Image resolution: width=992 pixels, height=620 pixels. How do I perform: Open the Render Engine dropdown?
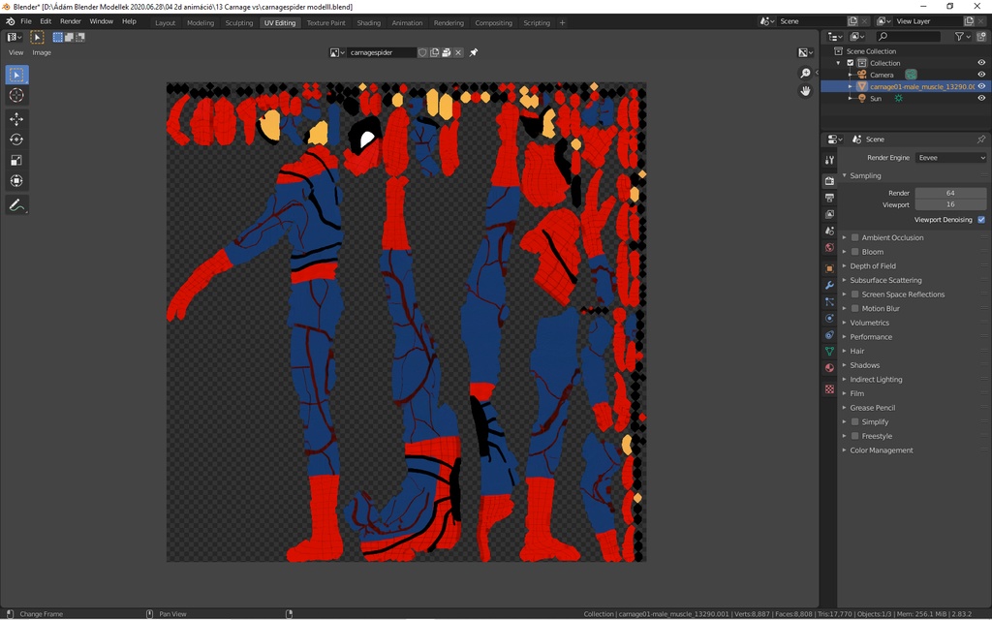pyautogui.click(x=950, y=157)
